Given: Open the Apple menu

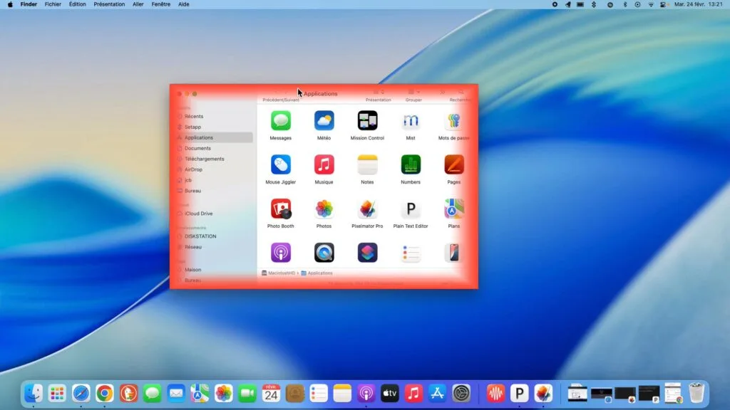Looking at the screenshot, I should point(10,4).
